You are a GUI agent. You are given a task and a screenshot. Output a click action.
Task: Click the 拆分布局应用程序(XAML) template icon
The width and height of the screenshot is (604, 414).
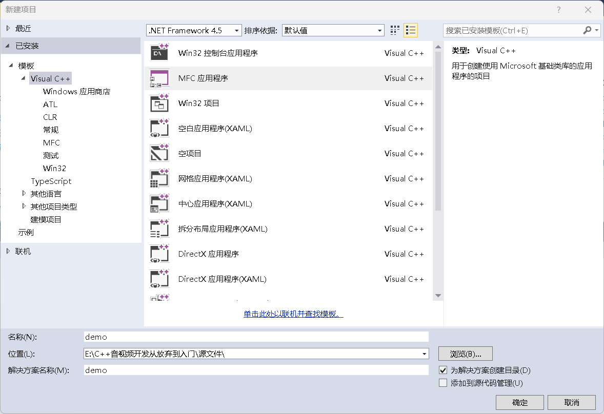coord(159,229)
